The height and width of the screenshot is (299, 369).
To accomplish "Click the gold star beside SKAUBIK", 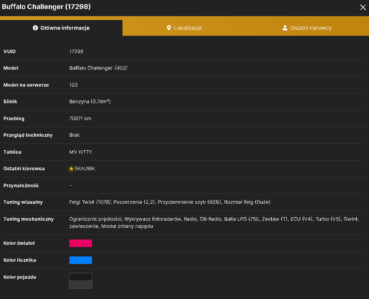I will pos(71,169).
